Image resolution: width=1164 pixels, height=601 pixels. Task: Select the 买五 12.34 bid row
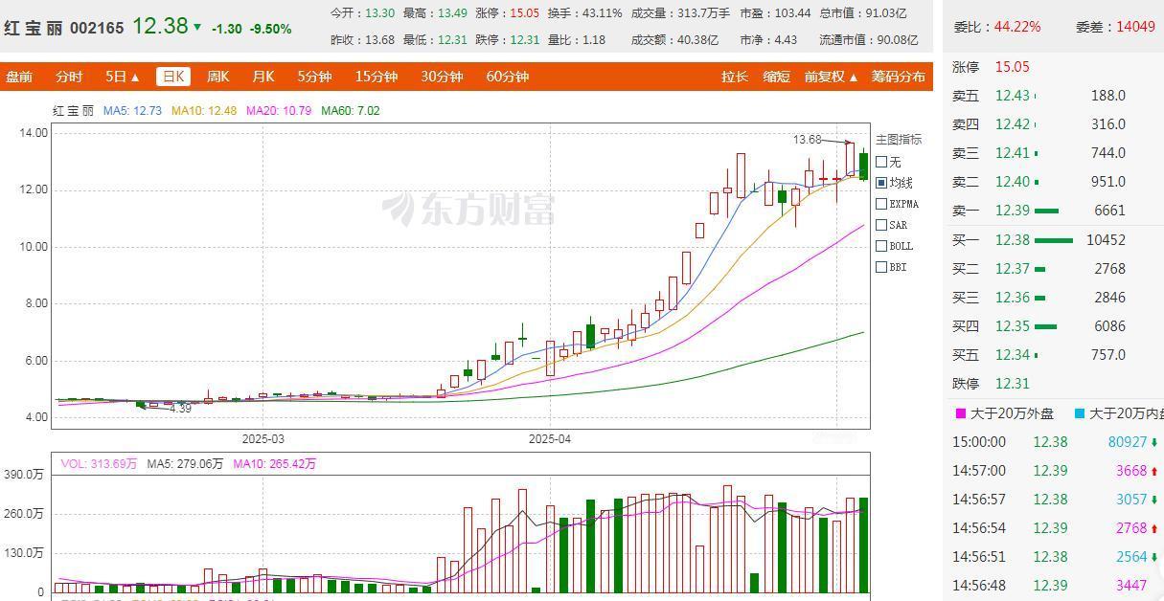point(1052,355)
